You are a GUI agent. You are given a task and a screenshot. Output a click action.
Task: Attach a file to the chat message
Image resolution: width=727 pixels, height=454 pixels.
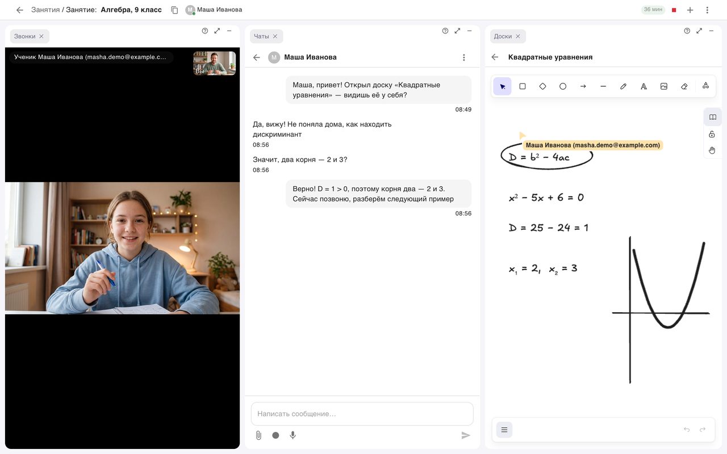258,435
